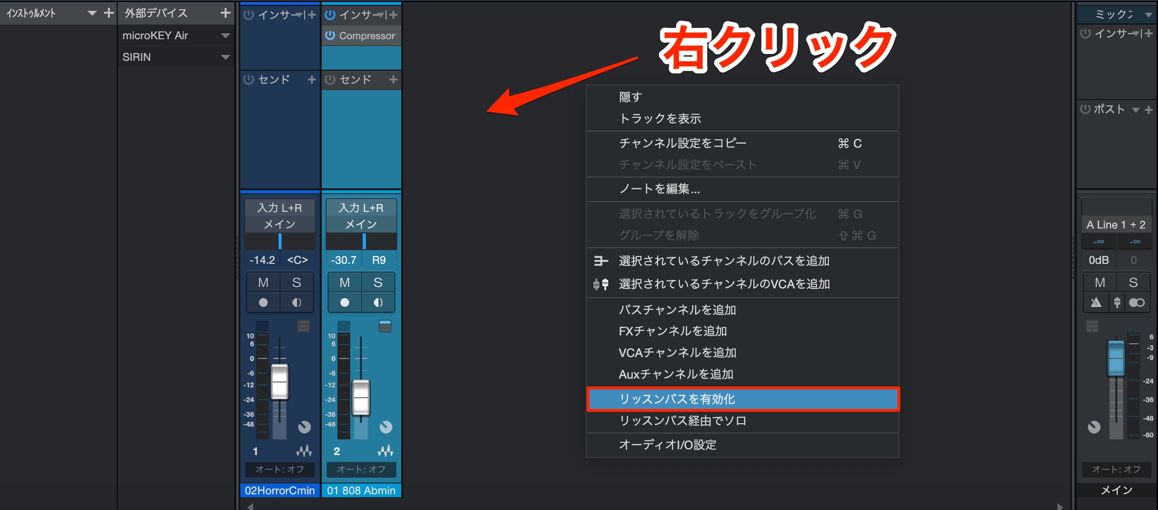Click the round knob icon on channel 1

[304, 427]
